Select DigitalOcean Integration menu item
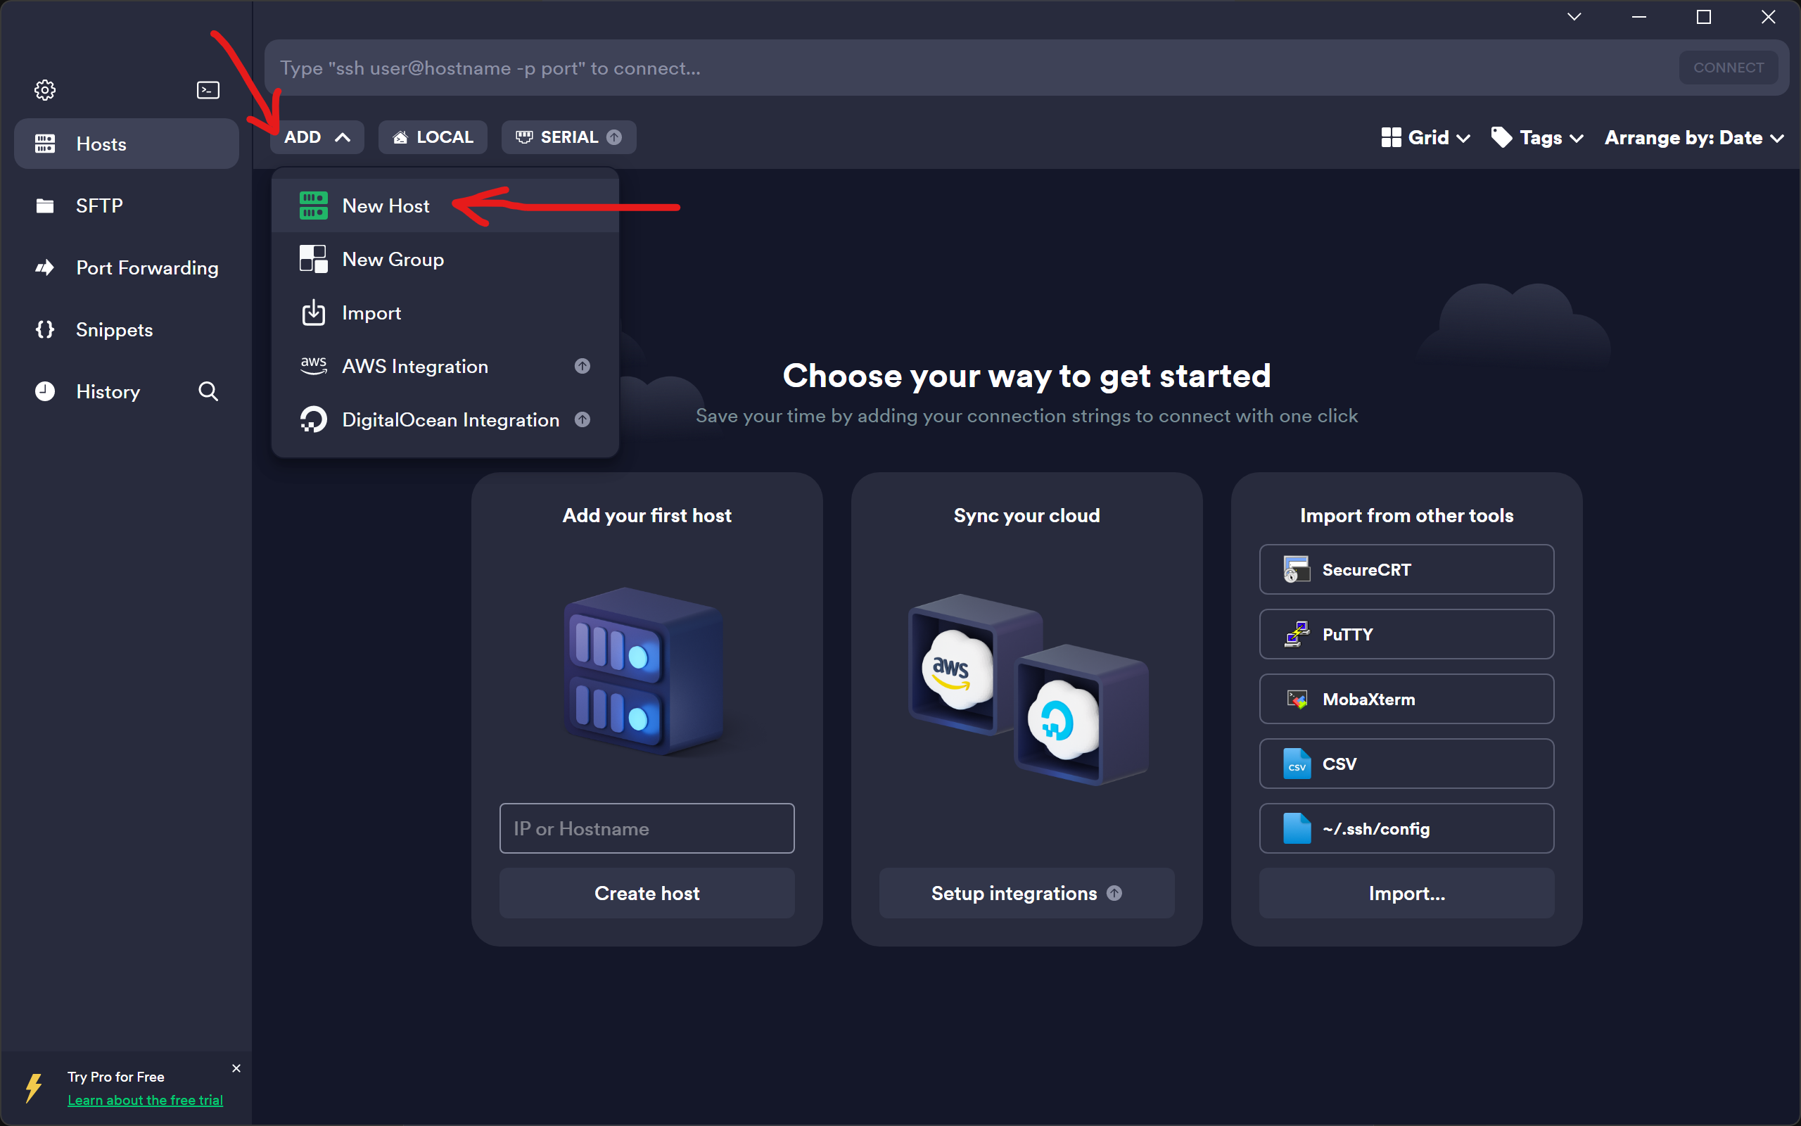 click(x=450, y=420)
